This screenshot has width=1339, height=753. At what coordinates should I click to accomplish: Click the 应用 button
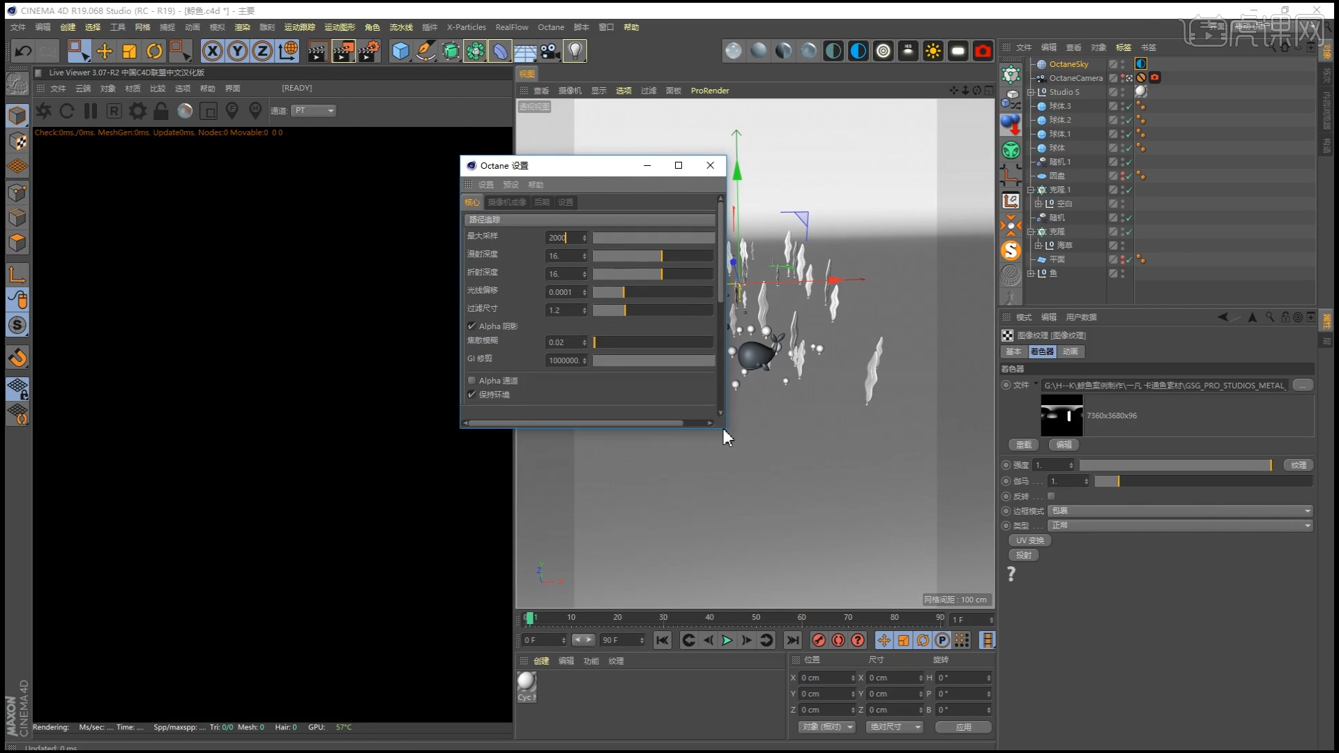(963, 727)
